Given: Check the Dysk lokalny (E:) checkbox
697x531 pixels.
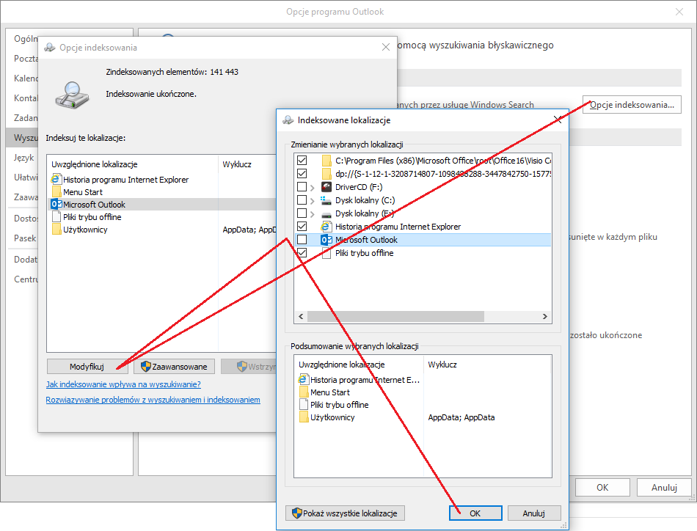Looking at the screenshot, I should point(302,213).
